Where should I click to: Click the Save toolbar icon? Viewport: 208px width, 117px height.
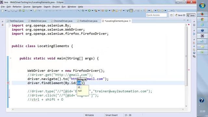pos(9,11)
